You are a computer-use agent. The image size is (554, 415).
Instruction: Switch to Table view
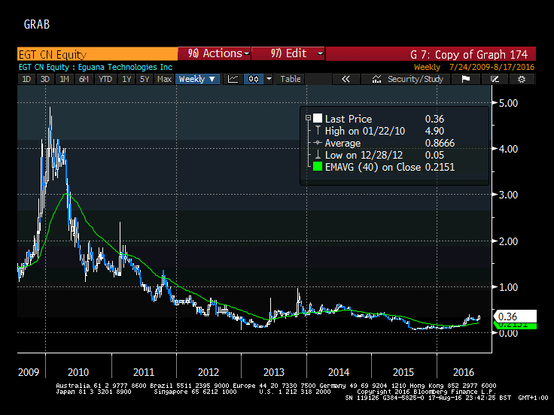pyautogui.click(x=291, y=79)
